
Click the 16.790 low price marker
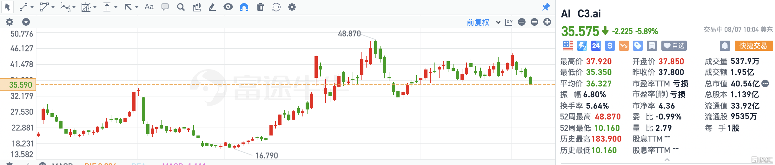267,155
